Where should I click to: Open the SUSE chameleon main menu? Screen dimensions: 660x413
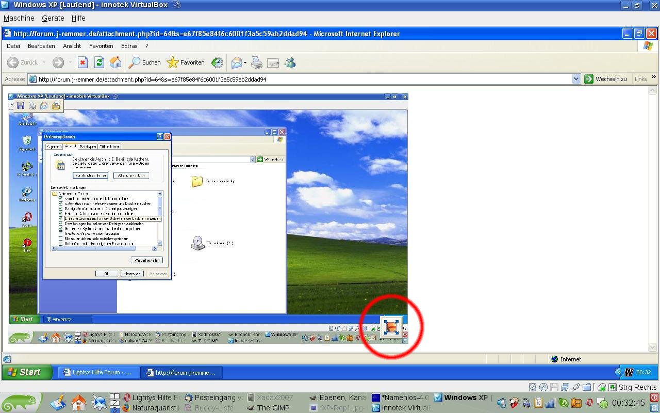click(20, 403)
